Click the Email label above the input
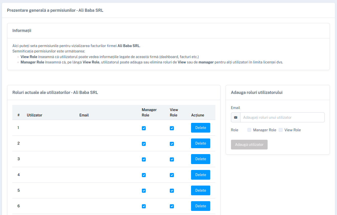337x215 pixels. [235, 108]
